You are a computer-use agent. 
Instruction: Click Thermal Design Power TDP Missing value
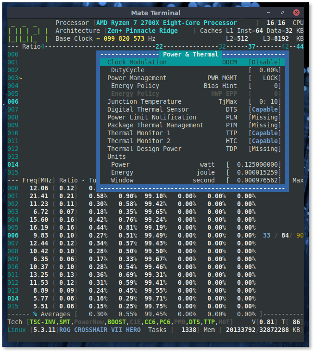(x=265, y=149)
